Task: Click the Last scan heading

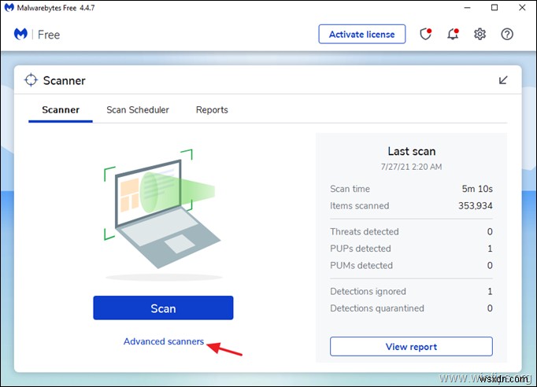Action: pyautogui.click(x=412, y=151)
